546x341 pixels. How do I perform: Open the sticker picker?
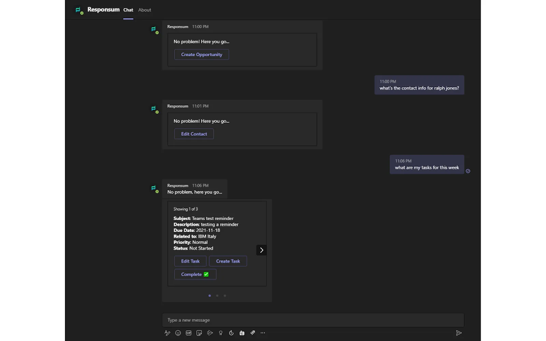point(199,333)
